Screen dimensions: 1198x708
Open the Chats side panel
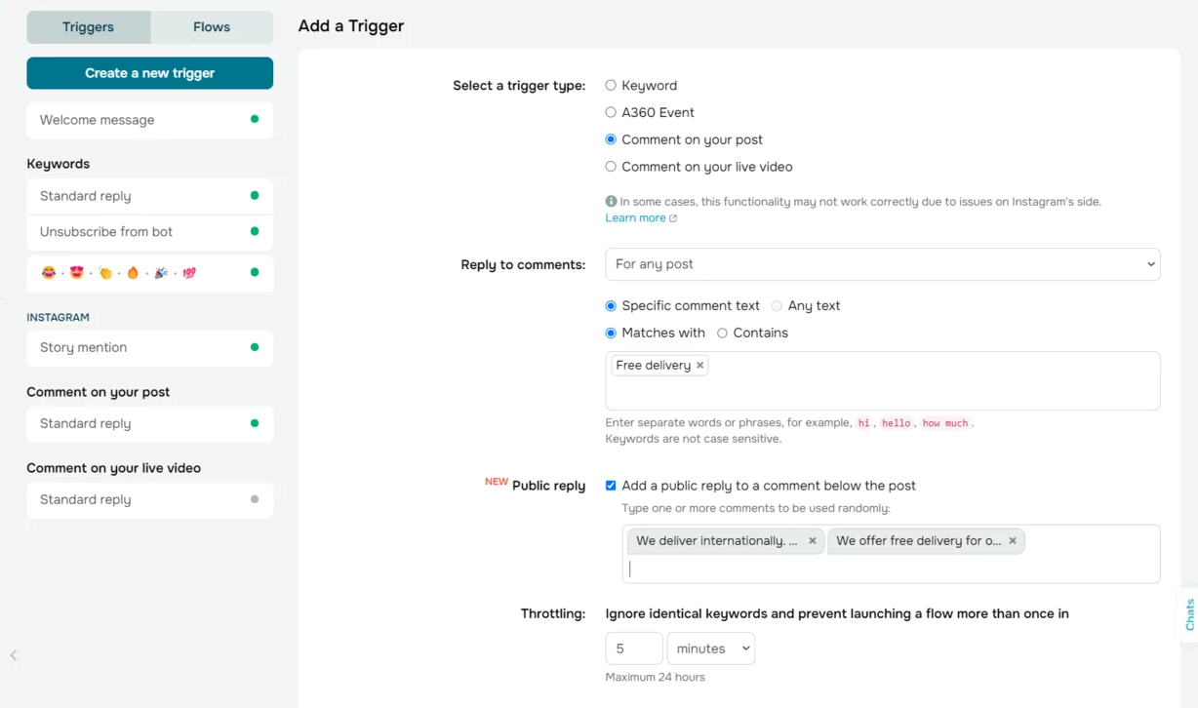click(x=1188, y=614)
